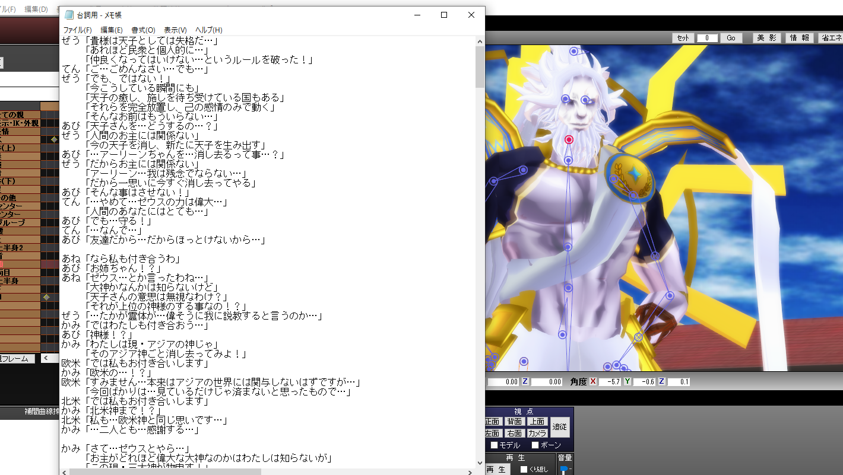Toggle the モデル view checkbox

pyautogui.click(x=494, y=445)
